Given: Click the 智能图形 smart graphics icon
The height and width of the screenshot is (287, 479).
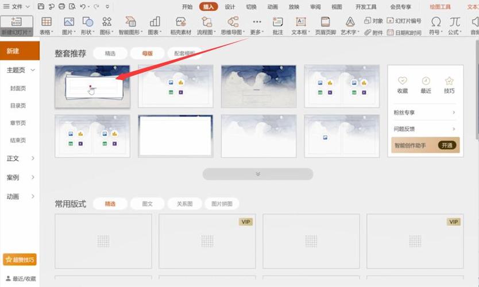Looking at the screenshot, I should click(x=130, y=22).
